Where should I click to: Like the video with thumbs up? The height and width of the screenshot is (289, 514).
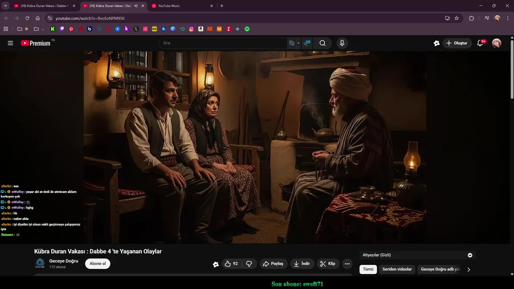coord(231,264)
